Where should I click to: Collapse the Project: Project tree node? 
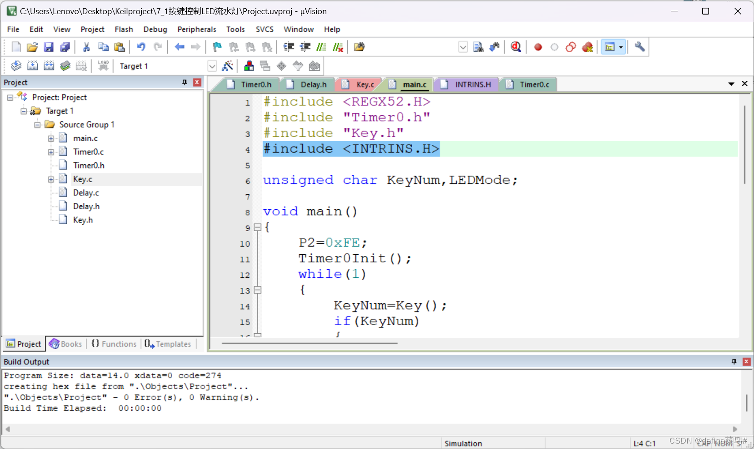click(x=10, y=98)
